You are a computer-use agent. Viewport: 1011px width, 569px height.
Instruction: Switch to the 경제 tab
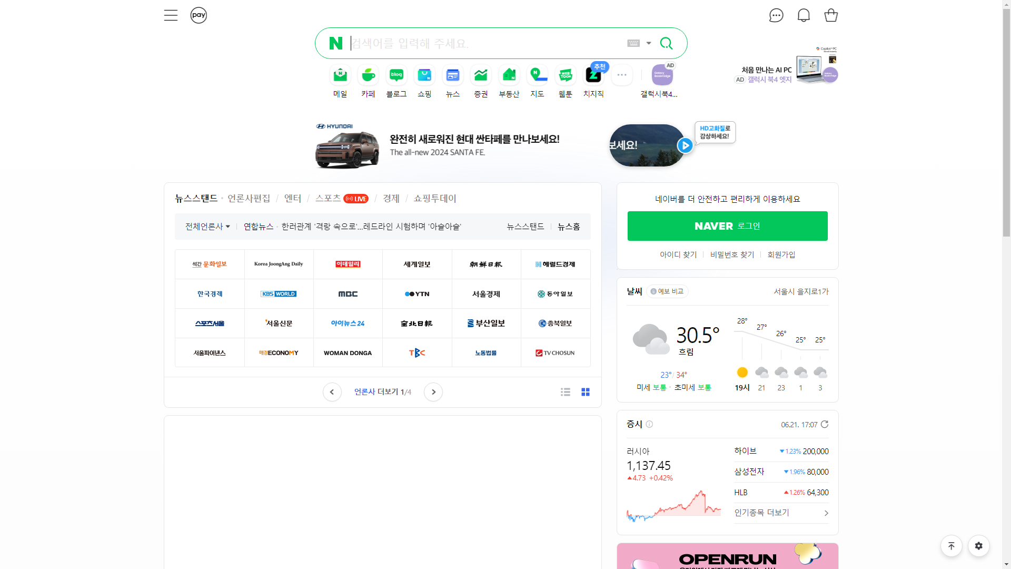click(x=391, y=199)
